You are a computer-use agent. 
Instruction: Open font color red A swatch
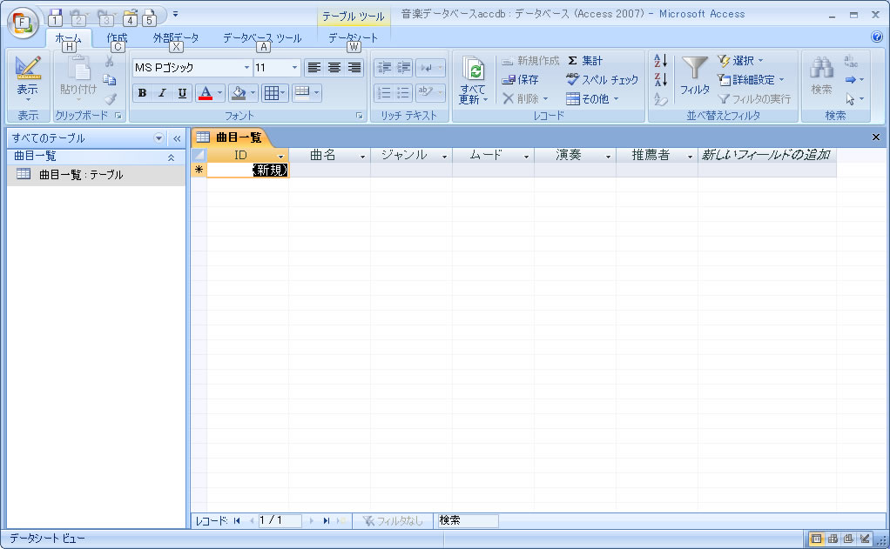click(206, 93)
